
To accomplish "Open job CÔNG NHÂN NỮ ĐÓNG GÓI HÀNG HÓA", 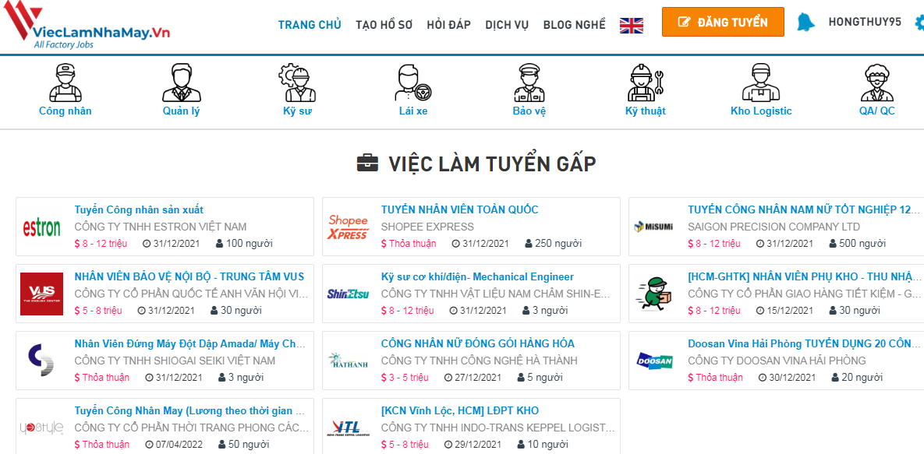I will click(x=478, y=343).
